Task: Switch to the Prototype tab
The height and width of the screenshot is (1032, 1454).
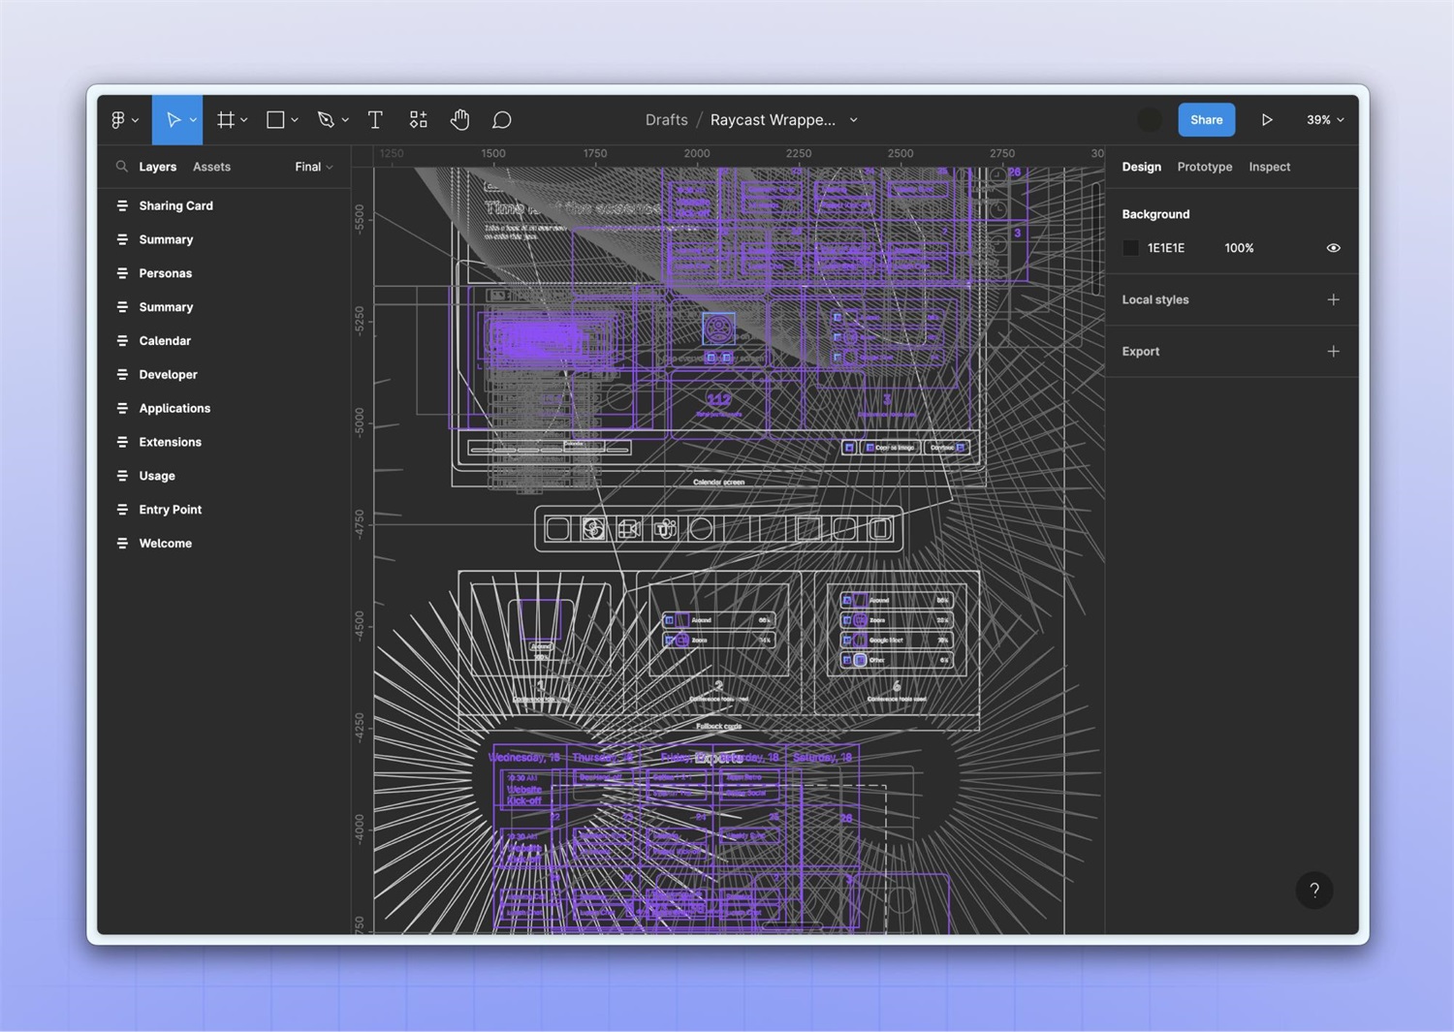Action: [x=1204, y=167]
